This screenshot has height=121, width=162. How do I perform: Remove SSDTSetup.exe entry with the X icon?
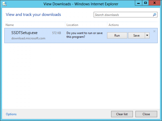[x=154, y=31]
